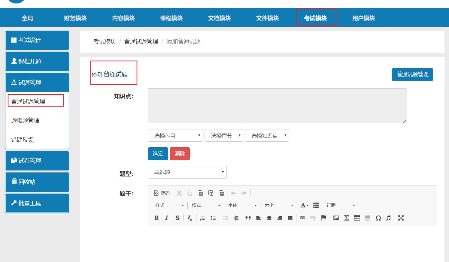The image size is (449, 262).
Task: Open the 格式 format dropdown
Action: click(x=206, y=205)
